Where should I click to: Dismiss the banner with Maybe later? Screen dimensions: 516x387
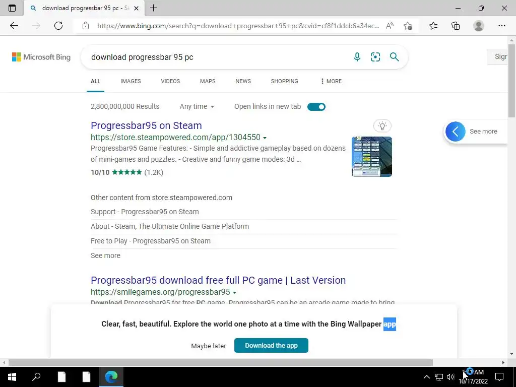tap(209, 346)
